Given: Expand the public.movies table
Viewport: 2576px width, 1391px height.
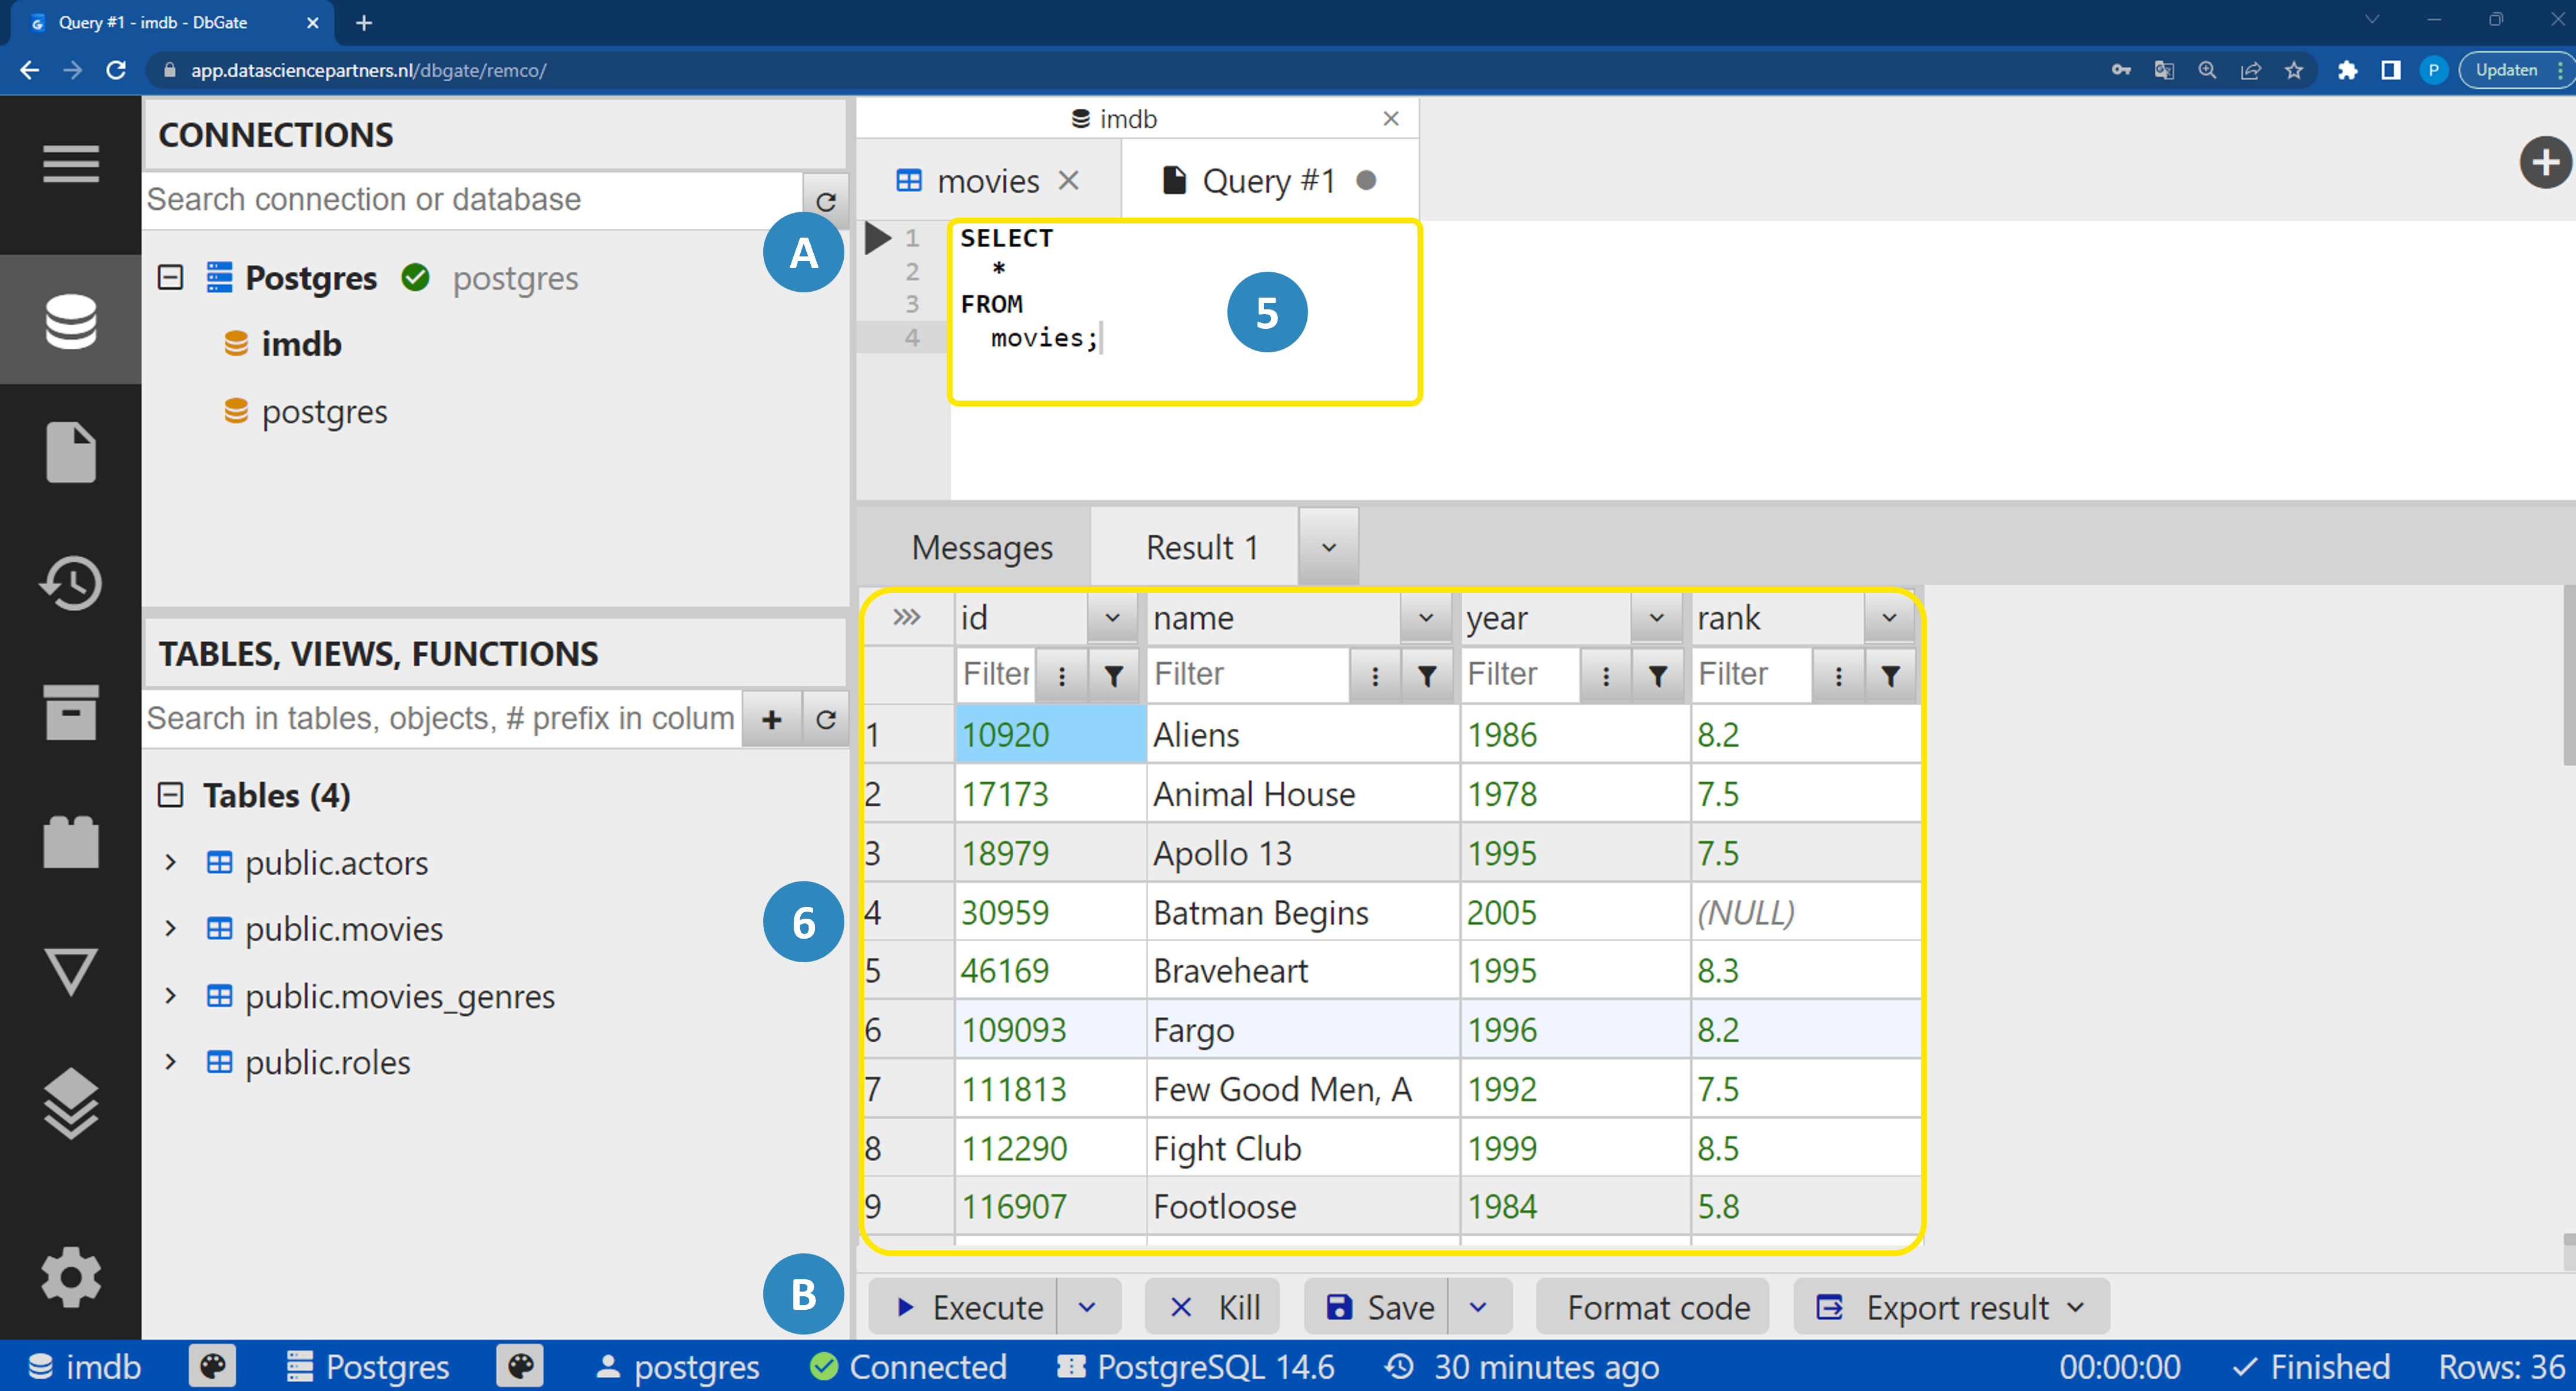Looking at the screenshot, I should (x=171, y=928).
